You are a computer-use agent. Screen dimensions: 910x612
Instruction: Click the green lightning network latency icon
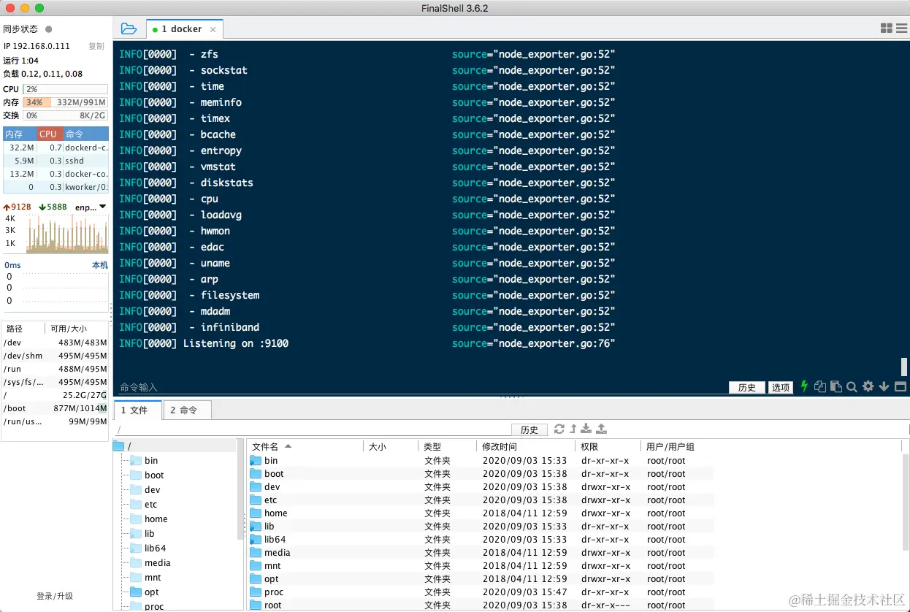803,387
